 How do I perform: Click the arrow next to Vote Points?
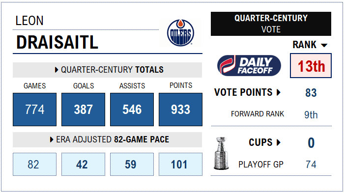[279, 92]
